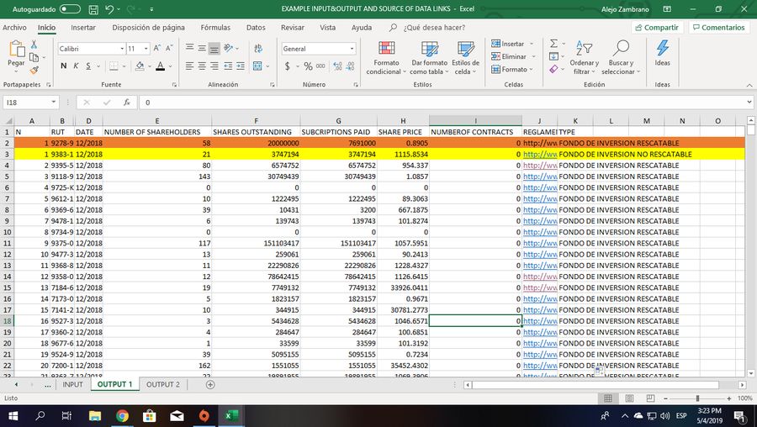Open the Fórmulas ribbon tab
The height and width of the screenshot is (427, 757).
click(215, 28)
